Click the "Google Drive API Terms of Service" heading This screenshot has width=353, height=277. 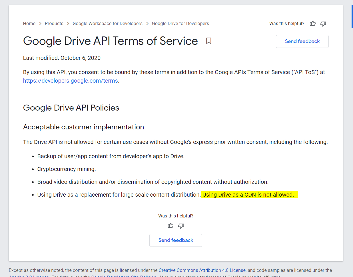pyautogui.click(x=111, y=41)
